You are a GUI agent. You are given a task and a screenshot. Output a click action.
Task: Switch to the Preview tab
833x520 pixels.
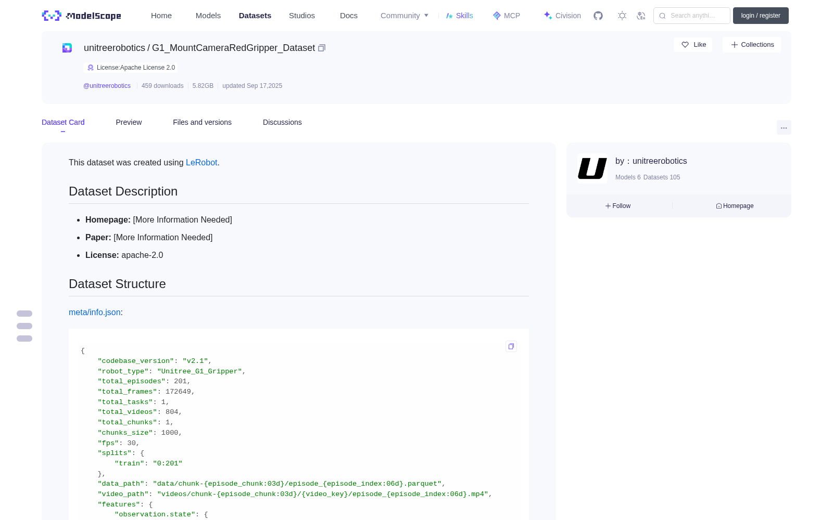click(x=129, y=122)
